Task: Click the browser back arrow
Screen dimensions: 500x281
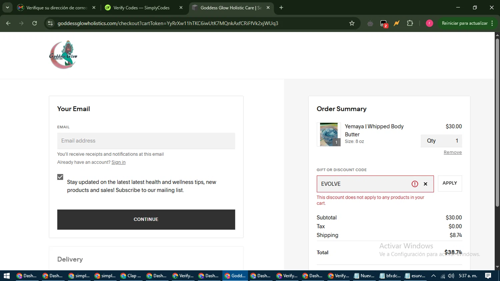Action: 8,23
